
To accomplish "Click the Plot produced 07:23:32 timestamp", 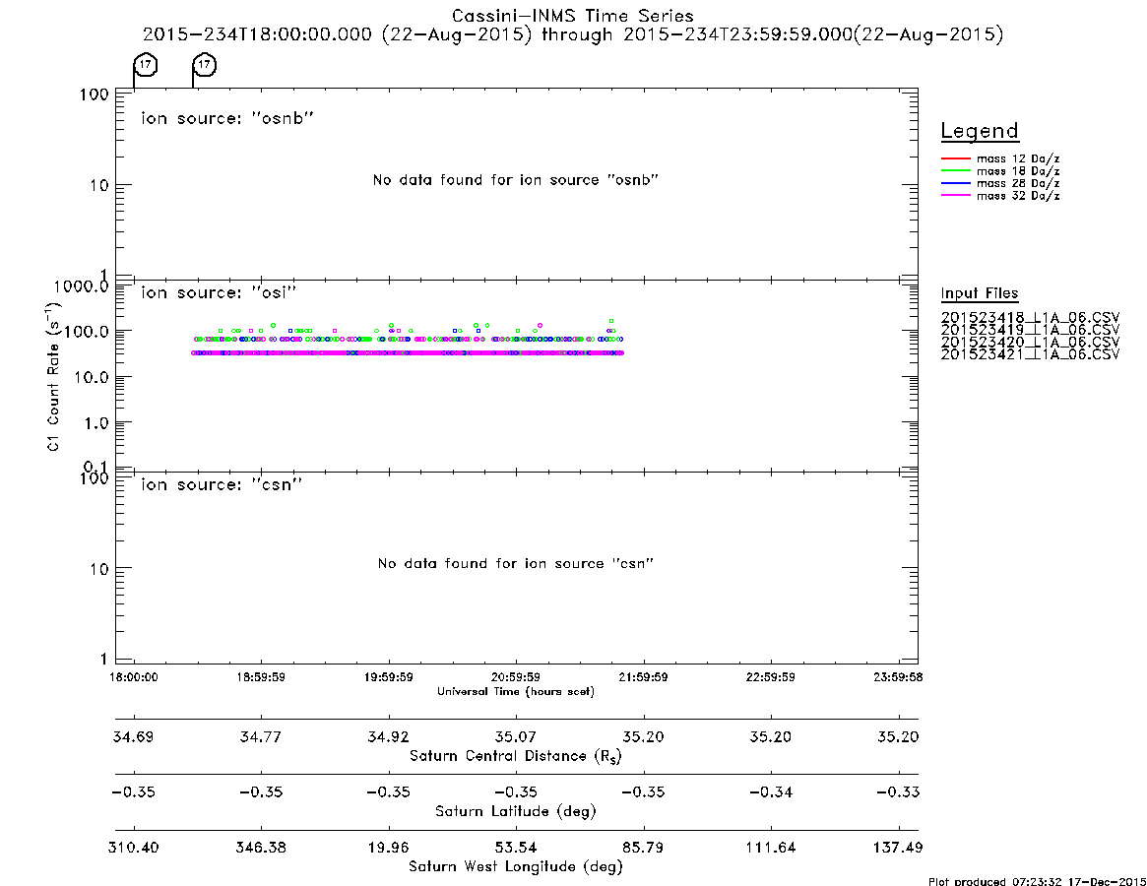I will click(x=1038, y=881).
